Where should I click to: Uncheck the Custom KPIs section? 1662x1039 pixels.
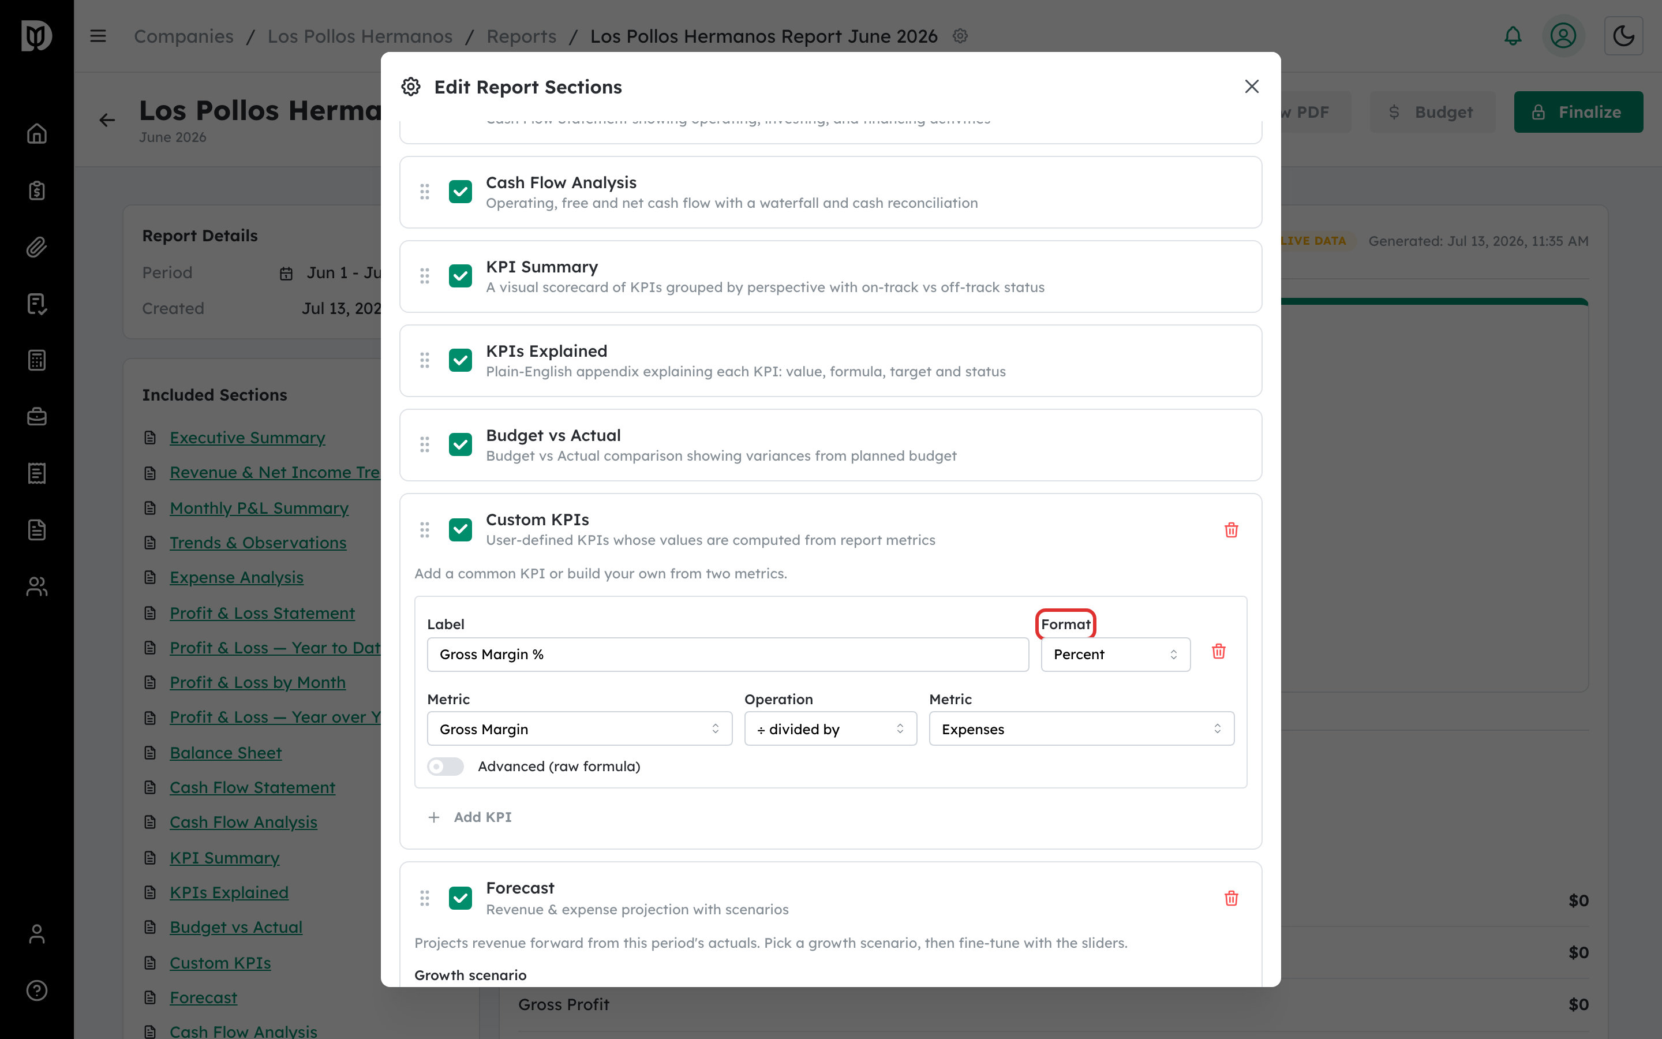[x=460, y=530]
